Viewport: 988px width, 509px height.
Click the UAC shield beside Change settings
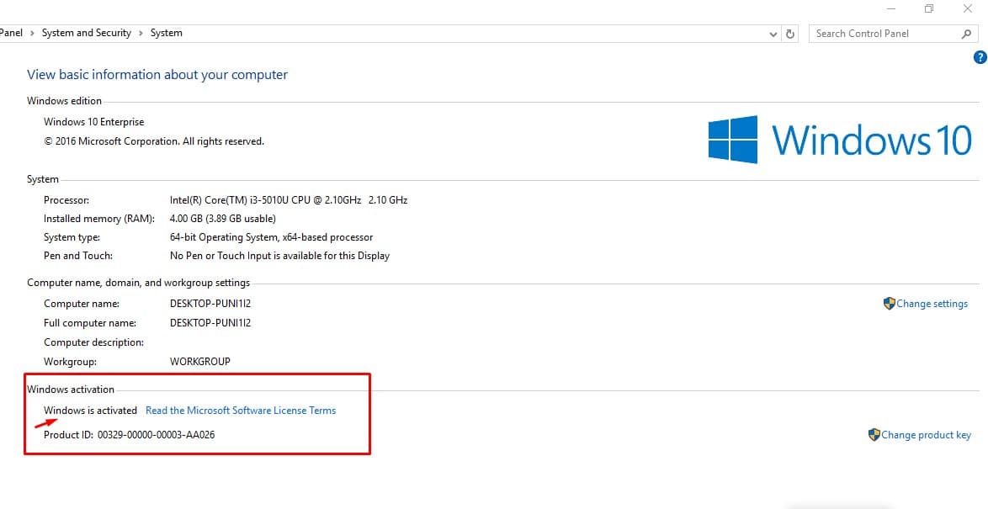pyautogui.click(x=890, y=304)
